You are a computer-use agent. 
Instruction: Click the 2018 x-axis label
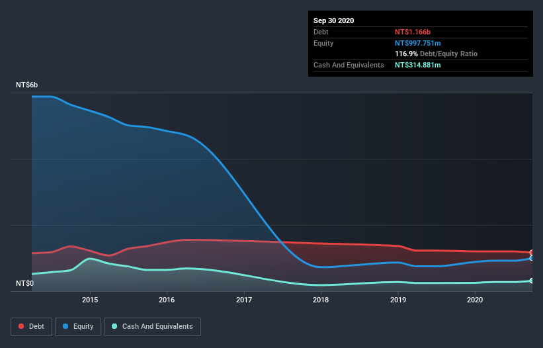(x=321, y=300)
